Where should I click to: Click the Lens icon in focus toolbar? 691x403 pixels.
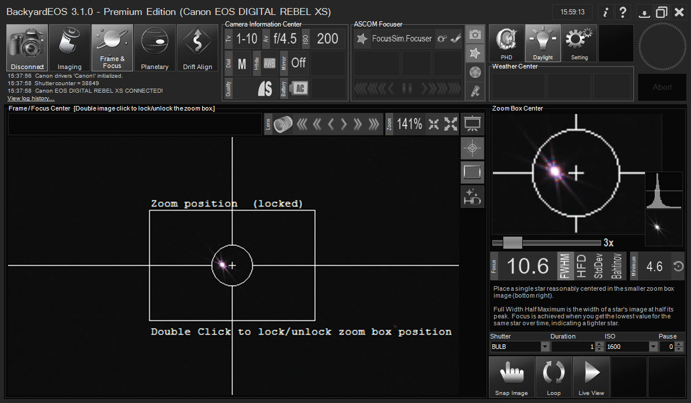click(283, 124)
